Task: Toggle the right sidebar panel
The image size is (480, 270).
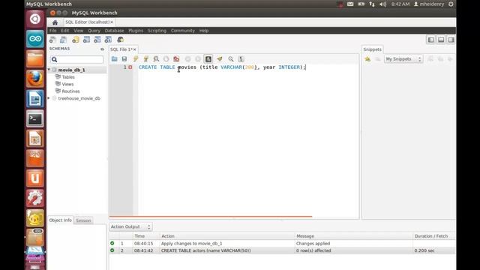Action: tap(451, 40)
